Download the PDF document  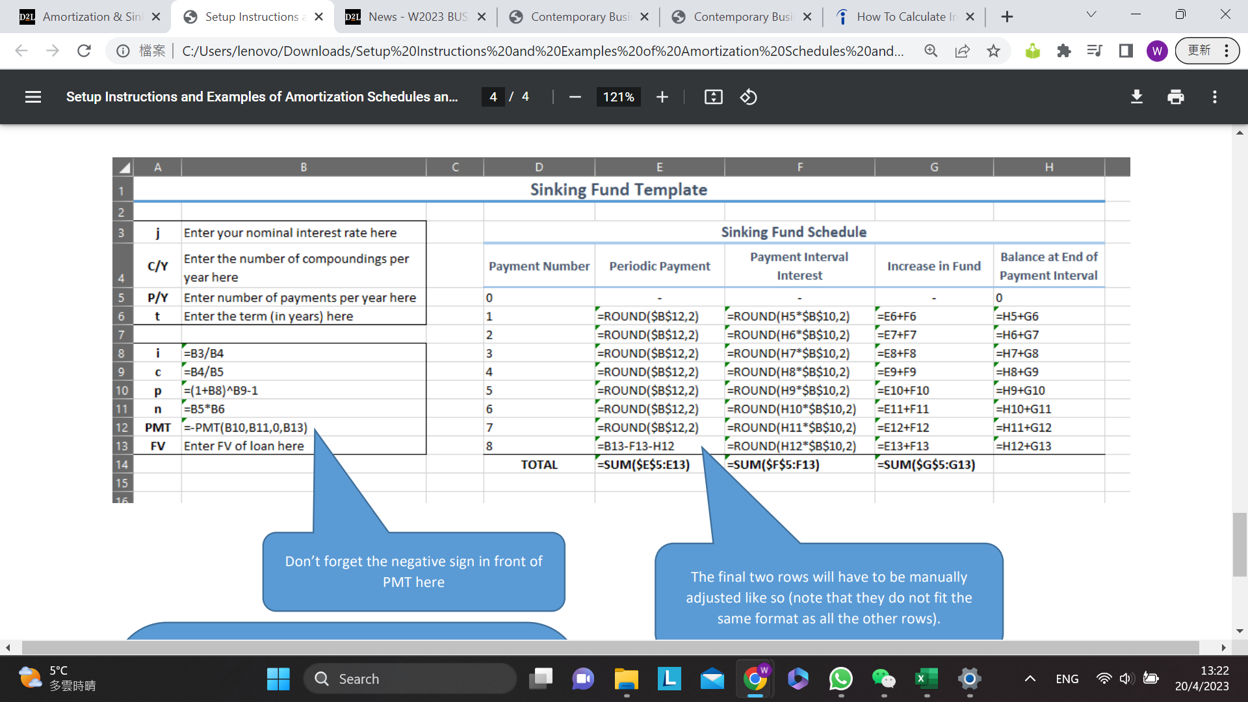1136,97
